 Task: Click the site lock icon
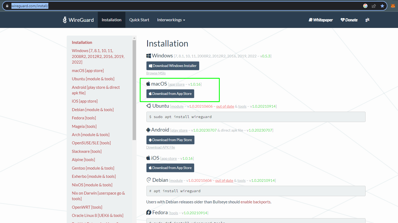coord(7,6)
